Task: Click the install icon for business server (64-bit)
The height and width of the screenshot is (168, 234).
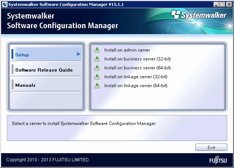Action: click(x=97, y=68)
